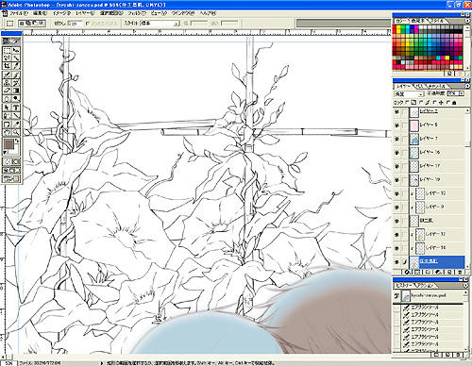Open the layer opacity arrow dropdown
472x366 pixels.
click(462, 93)
